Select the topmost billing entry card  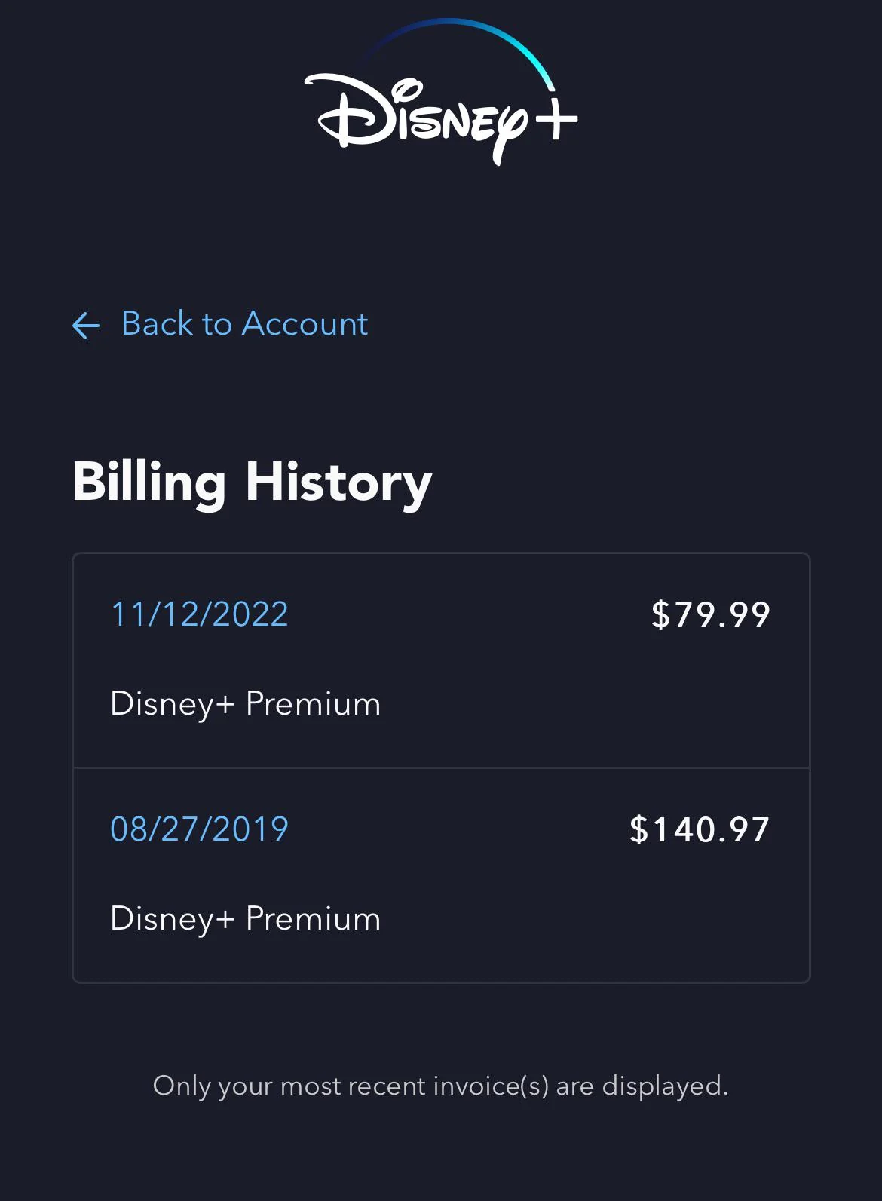tap(441, 660)
